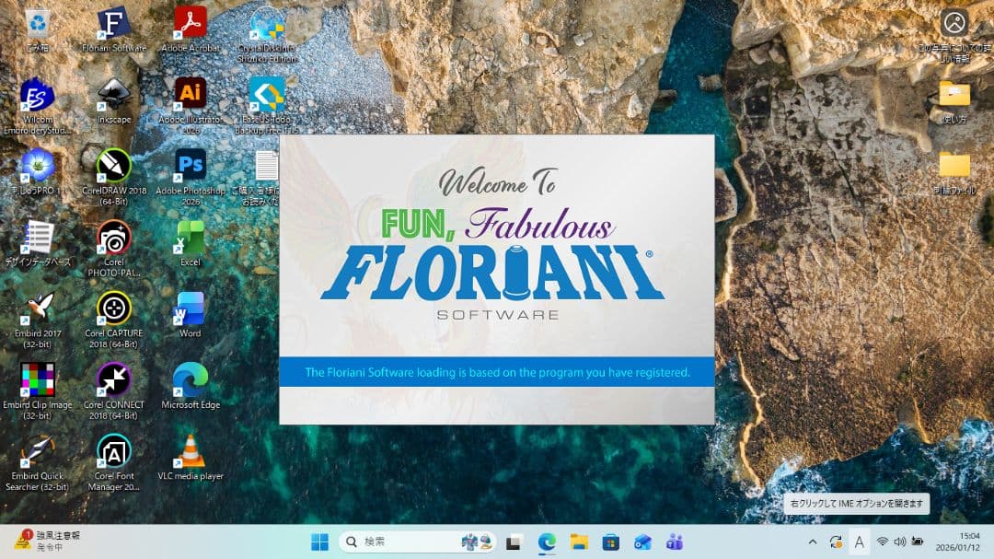
Task: Select the Embird 2017 (32-bit) icon
Action: click(38, 309)
